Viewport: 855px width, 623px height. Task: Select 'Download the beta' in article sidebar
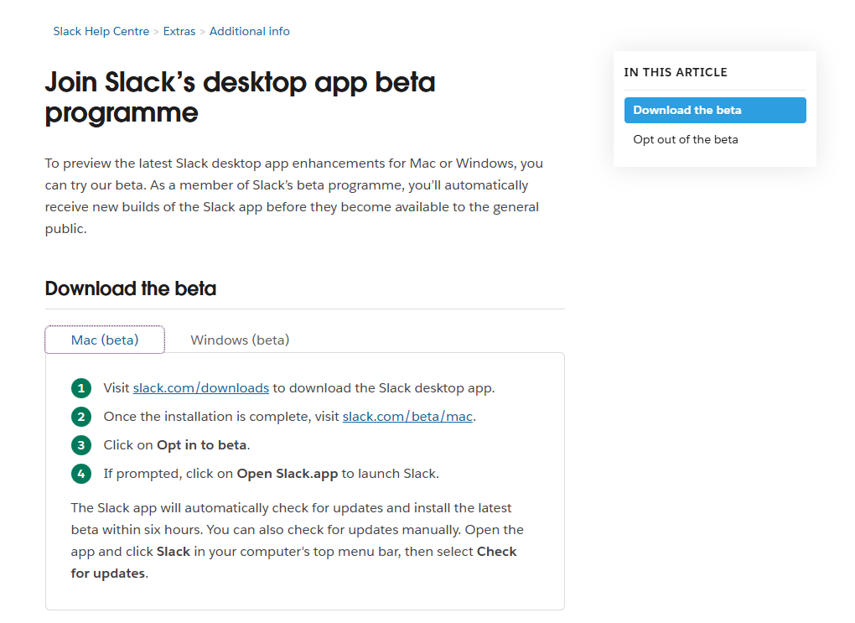pyautogui.click(x=715, y=110)
